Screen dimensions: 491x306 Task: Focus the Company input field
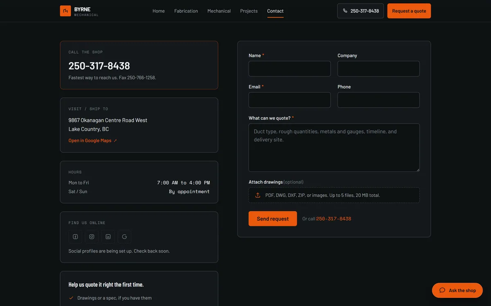tap(378, 69)
